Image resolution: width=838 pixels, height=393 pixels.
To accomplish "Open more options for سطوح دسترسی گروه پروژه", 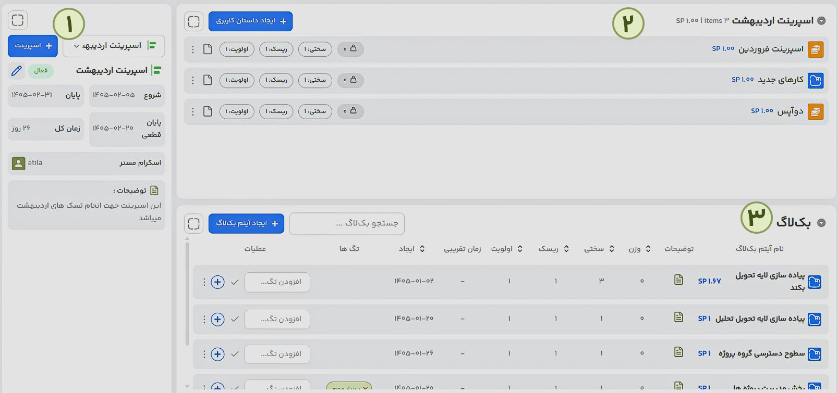I will click(x=204, y=354).
